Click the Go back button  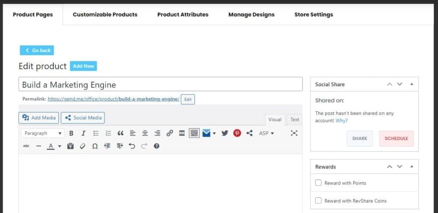[37, 50]
